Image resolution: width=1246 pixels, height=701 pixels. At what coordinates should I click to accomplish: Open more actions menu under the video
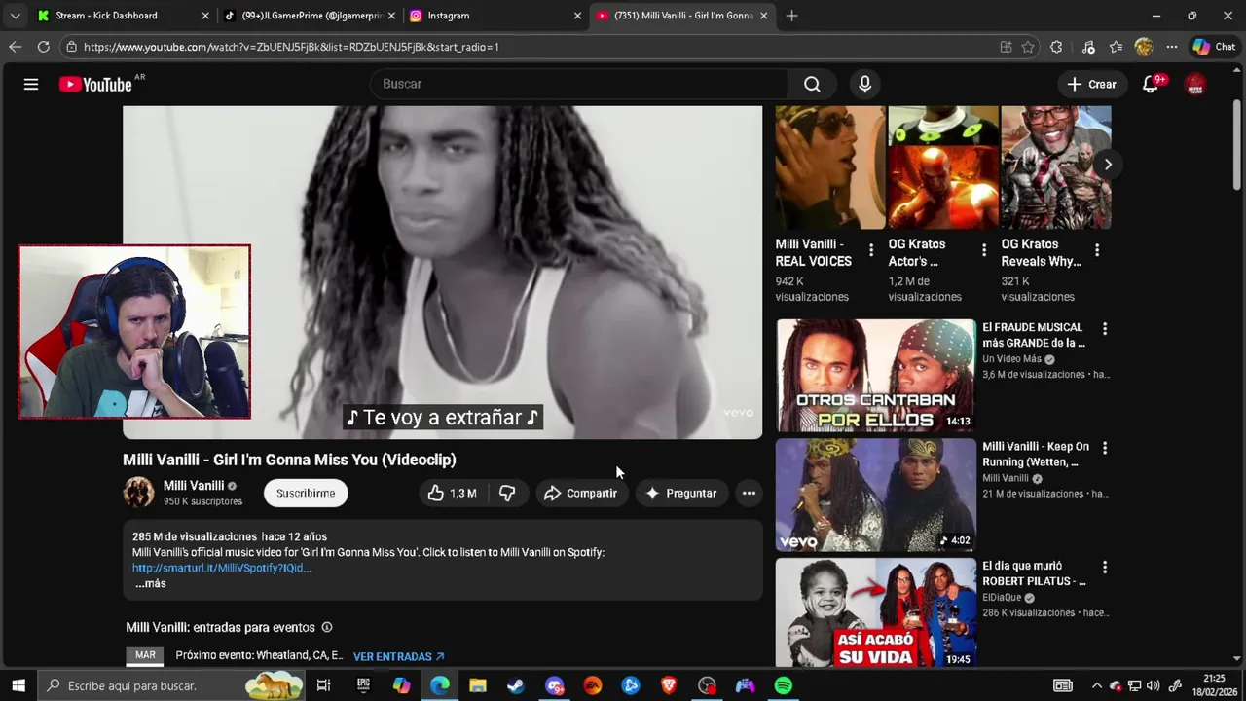(749, 494)
